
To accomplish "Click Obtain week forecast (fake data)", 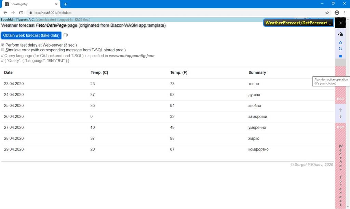I will tap(31, 35).
